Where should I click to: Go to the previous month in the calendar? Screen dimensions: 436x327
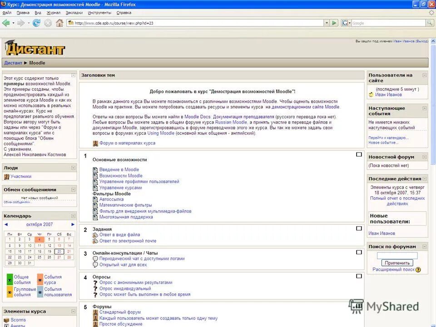click(x=6, y=224)
